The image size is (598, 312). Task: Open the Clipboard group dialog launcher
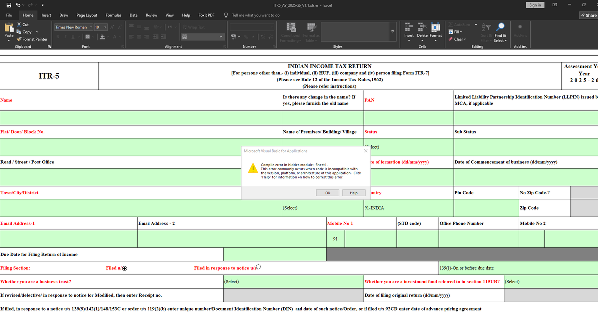click(49, 46)
